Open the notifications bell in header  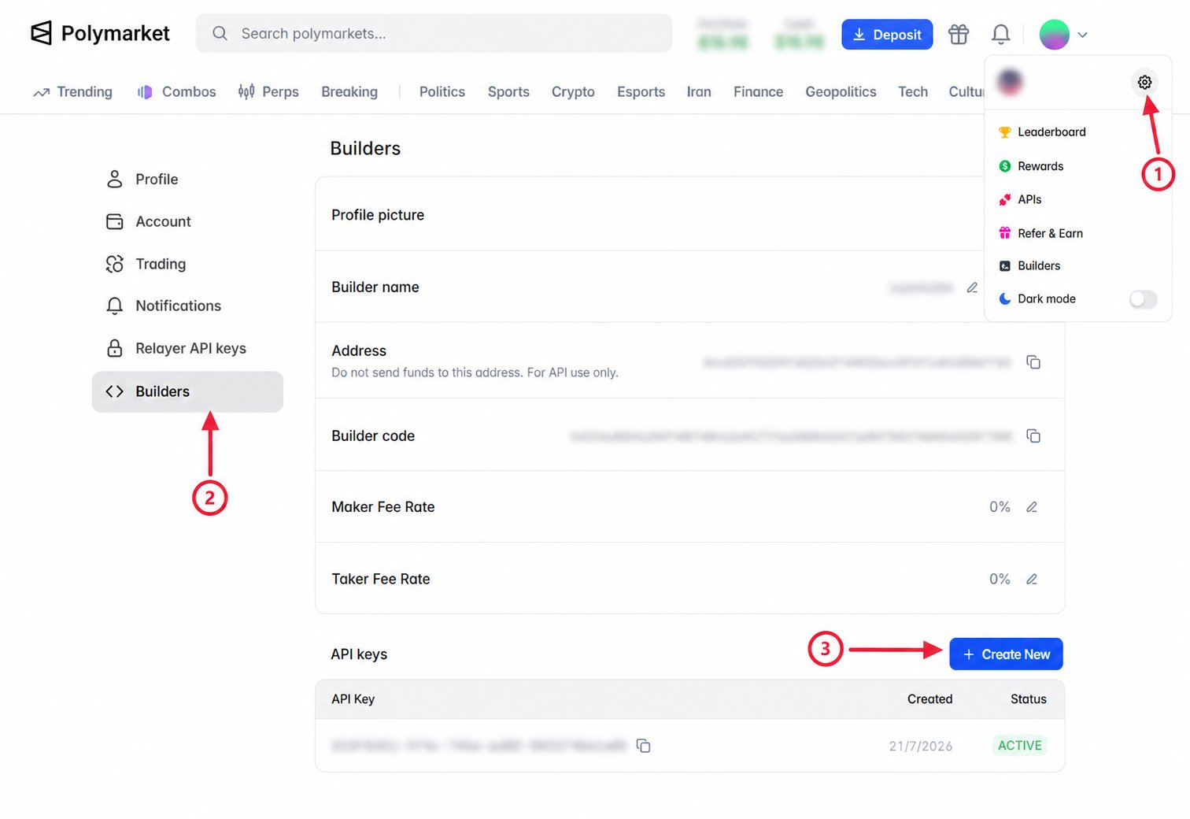[x=1000, y=34]
